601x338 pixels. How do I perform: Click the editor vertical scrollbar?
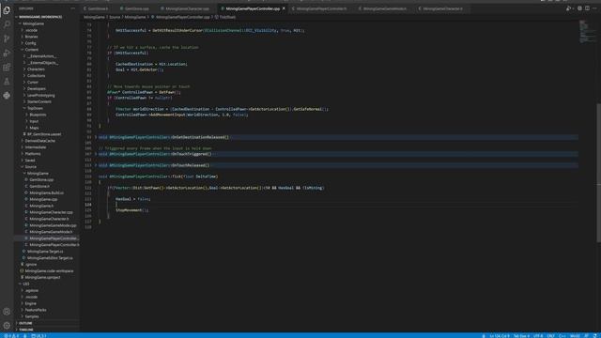[599, 173]
